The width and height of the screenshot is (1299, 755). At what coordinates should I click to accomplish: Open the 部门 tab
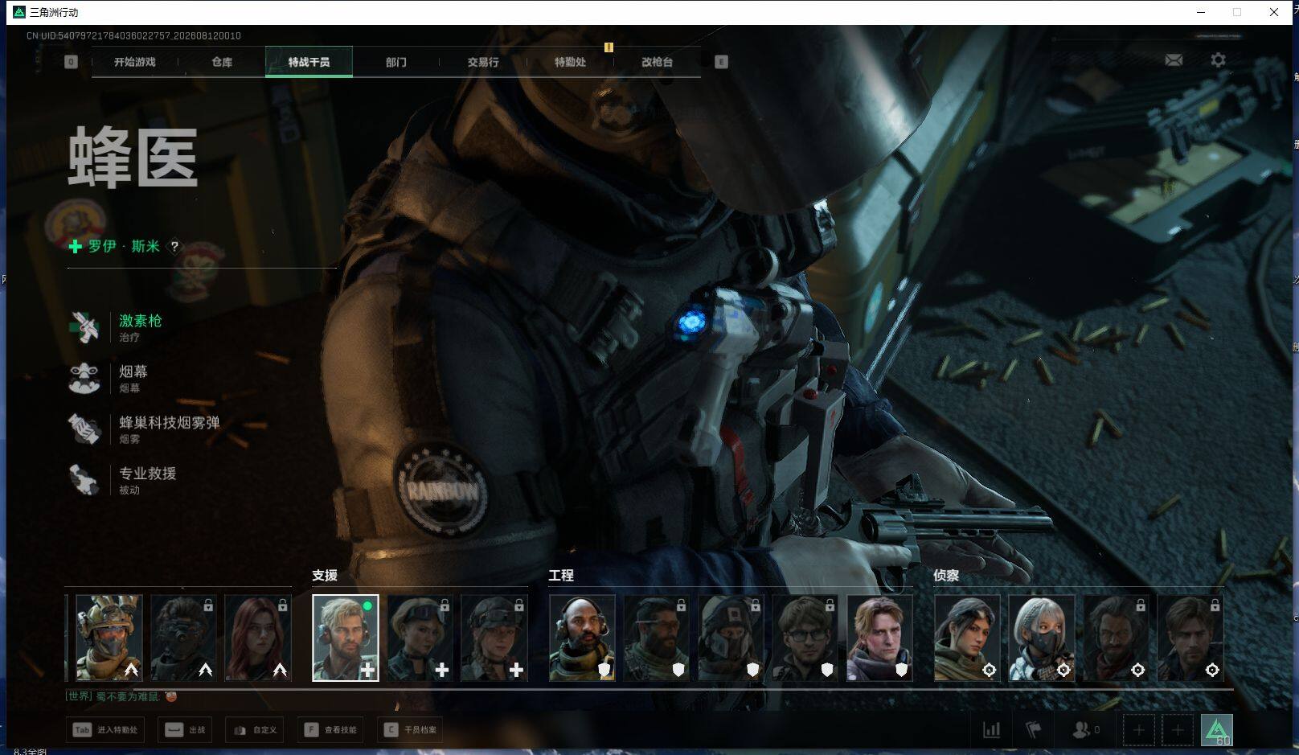tap(395, 62)
